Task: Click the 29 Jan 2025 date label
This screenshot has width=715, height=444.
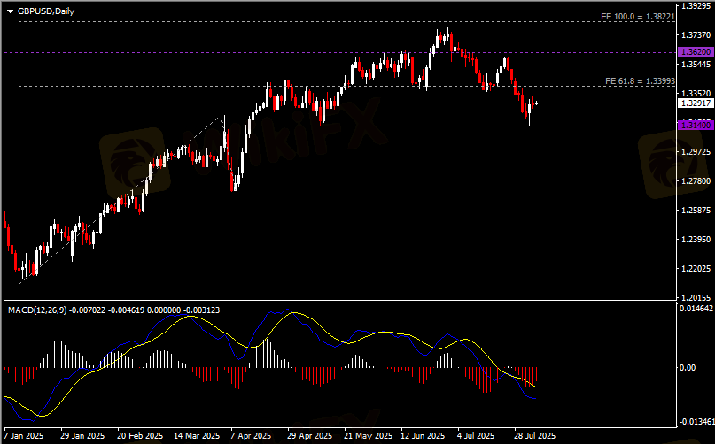Action: click(x=82, y=436)
